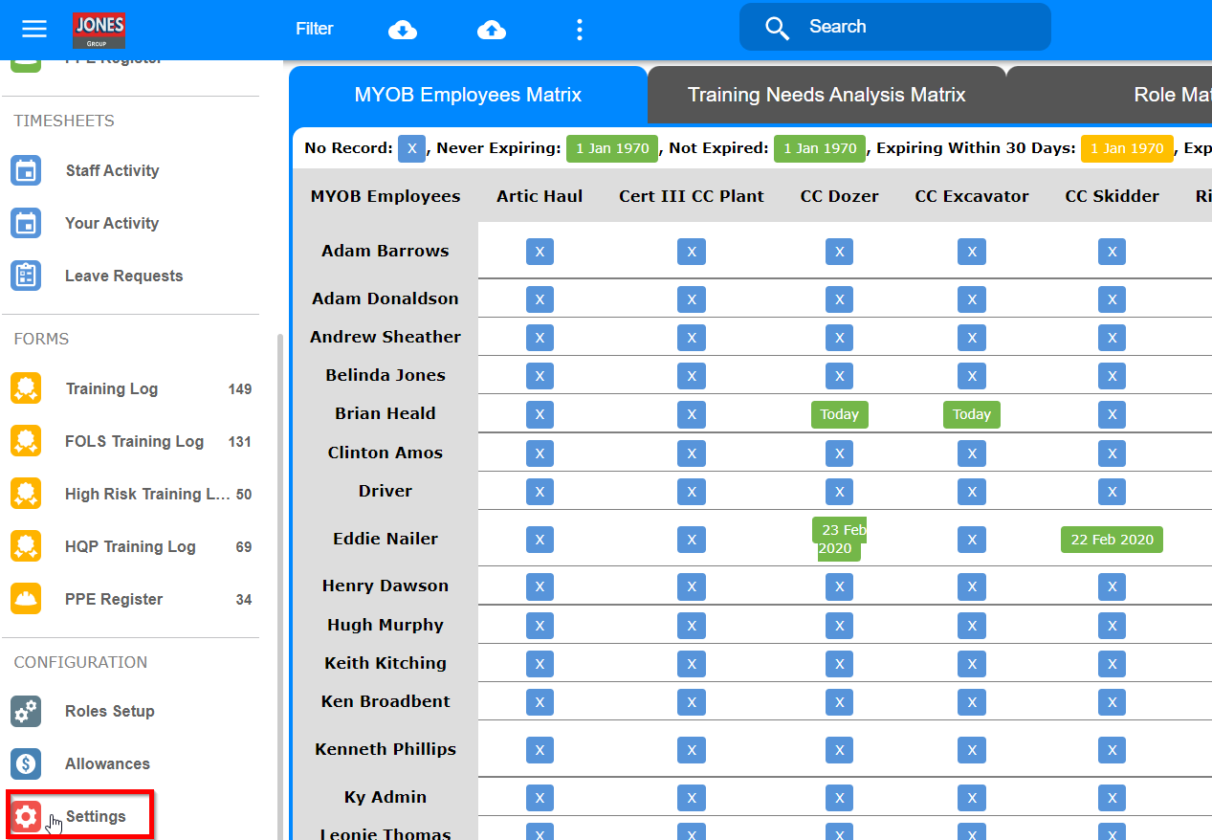Select employee name Adam Donaldson
Viewport: 1212px width, 840px height.
(386, 298)
